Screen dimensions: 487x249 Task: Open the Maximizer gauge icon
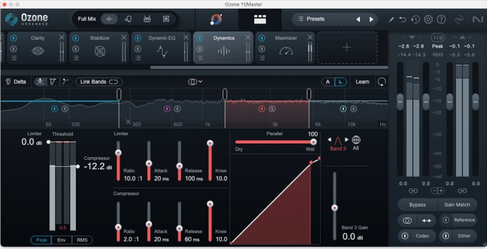point(286,51)
